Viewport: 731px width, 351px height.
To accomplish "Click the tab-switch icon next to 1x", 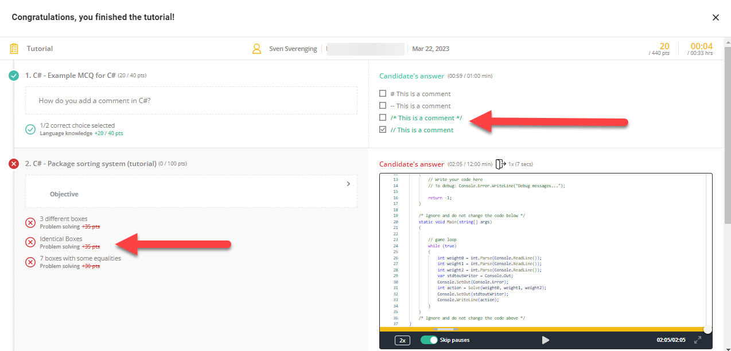I will [500, 164].
